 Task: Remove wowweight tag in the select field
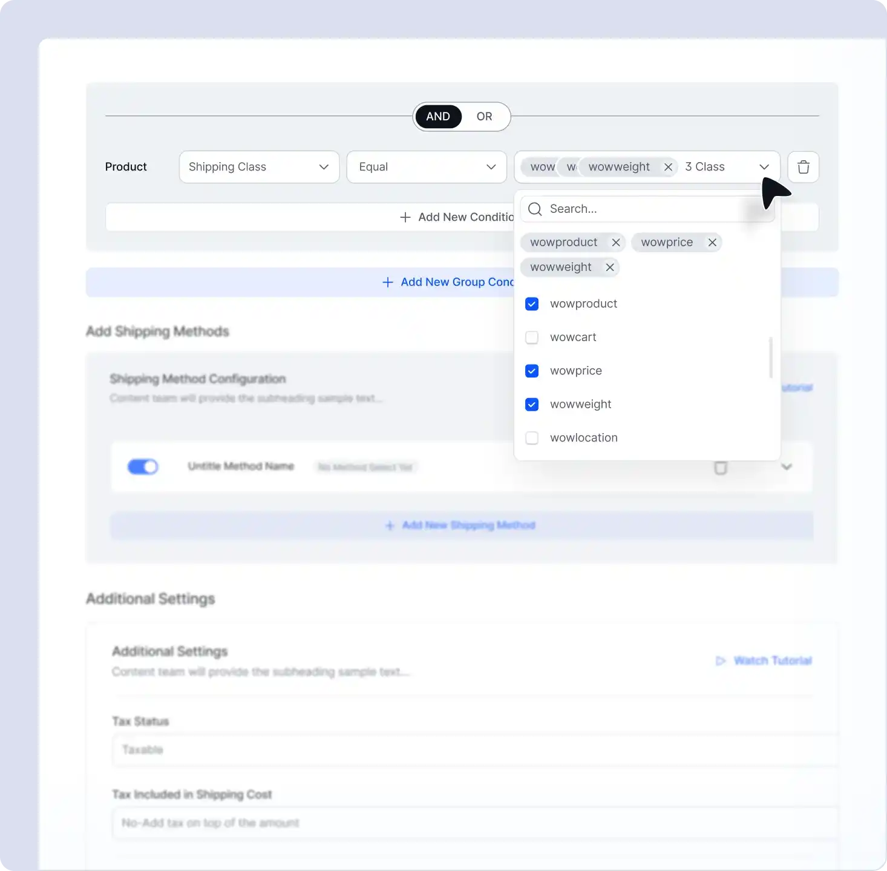(x=668, y=167)
